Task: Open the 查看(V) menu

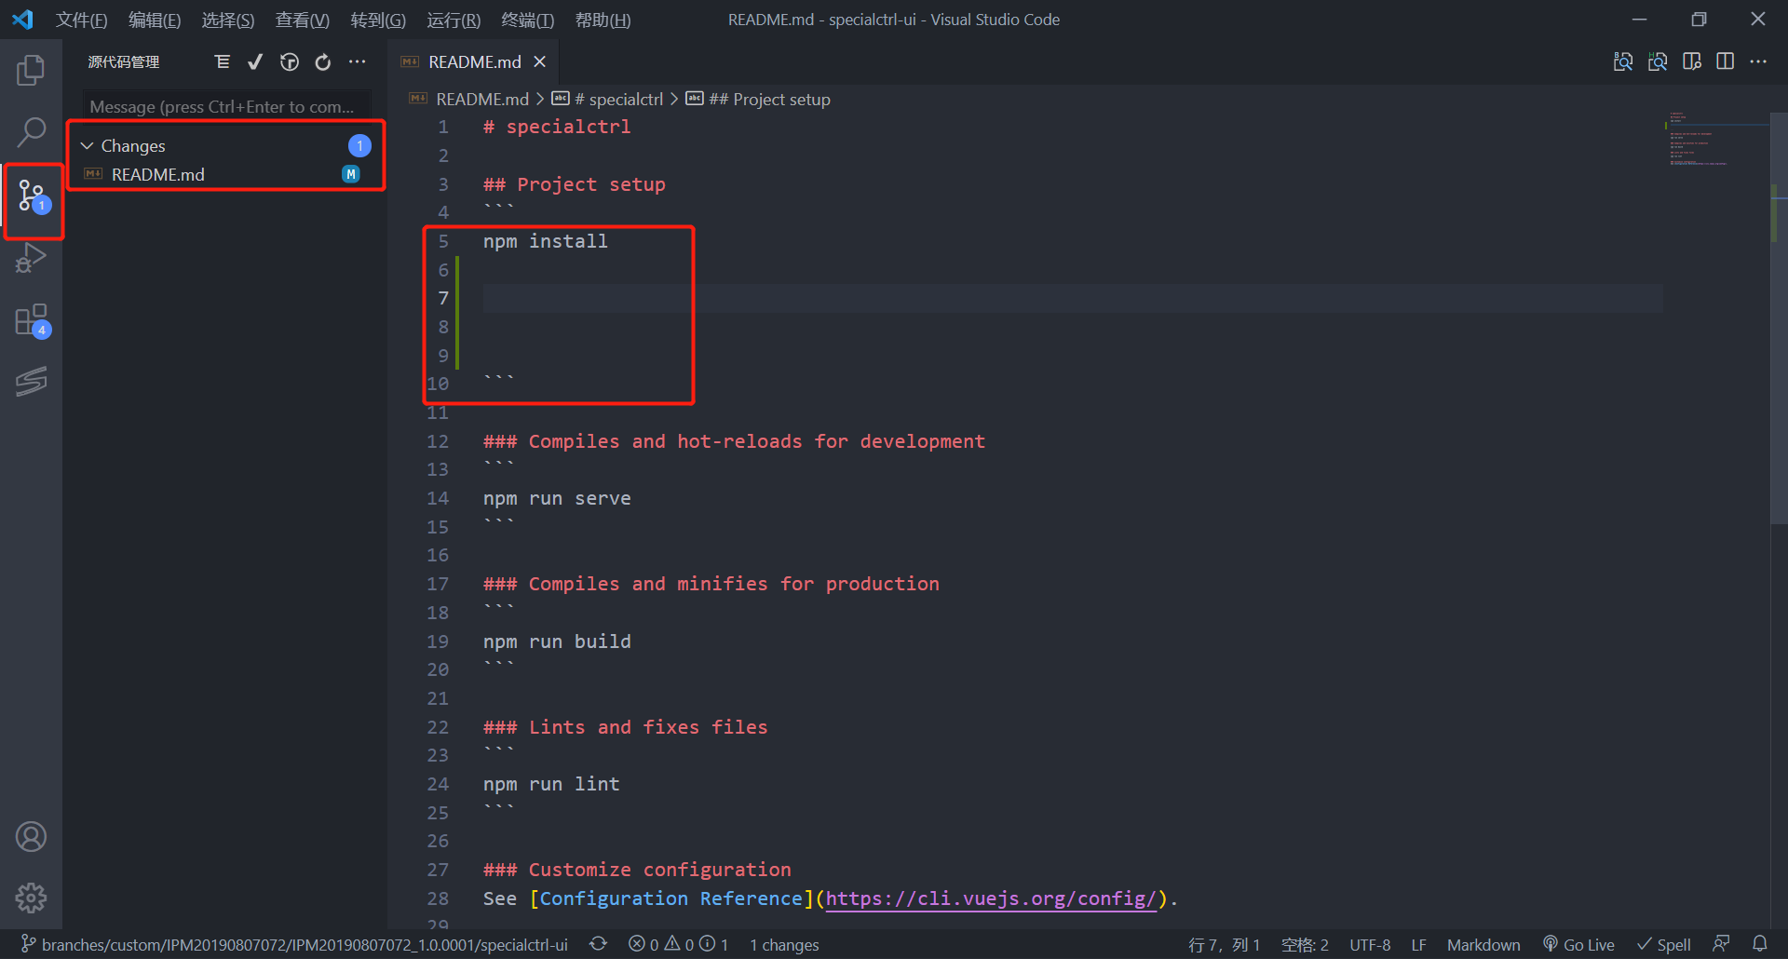Action: [303, 20]
